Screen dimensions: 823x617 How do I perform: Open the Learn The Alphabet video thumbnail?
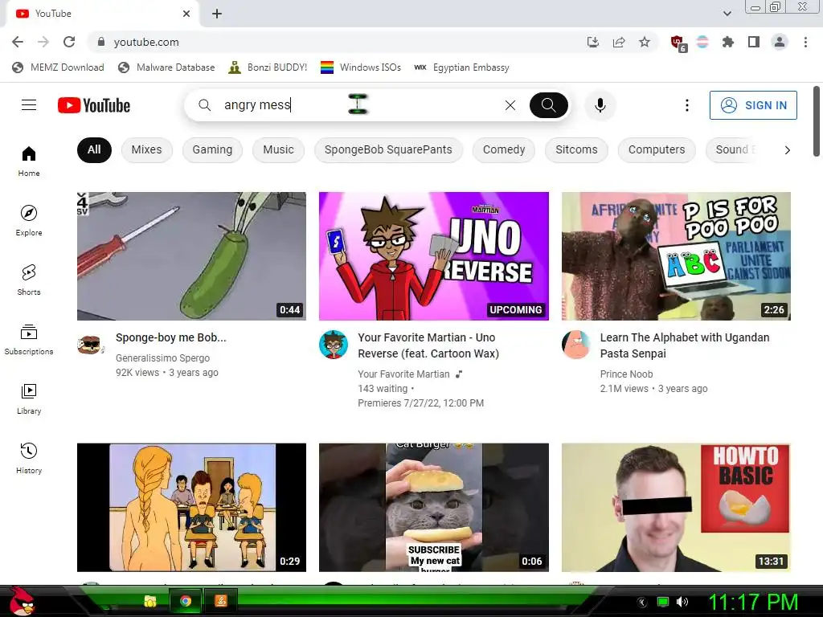676,256
